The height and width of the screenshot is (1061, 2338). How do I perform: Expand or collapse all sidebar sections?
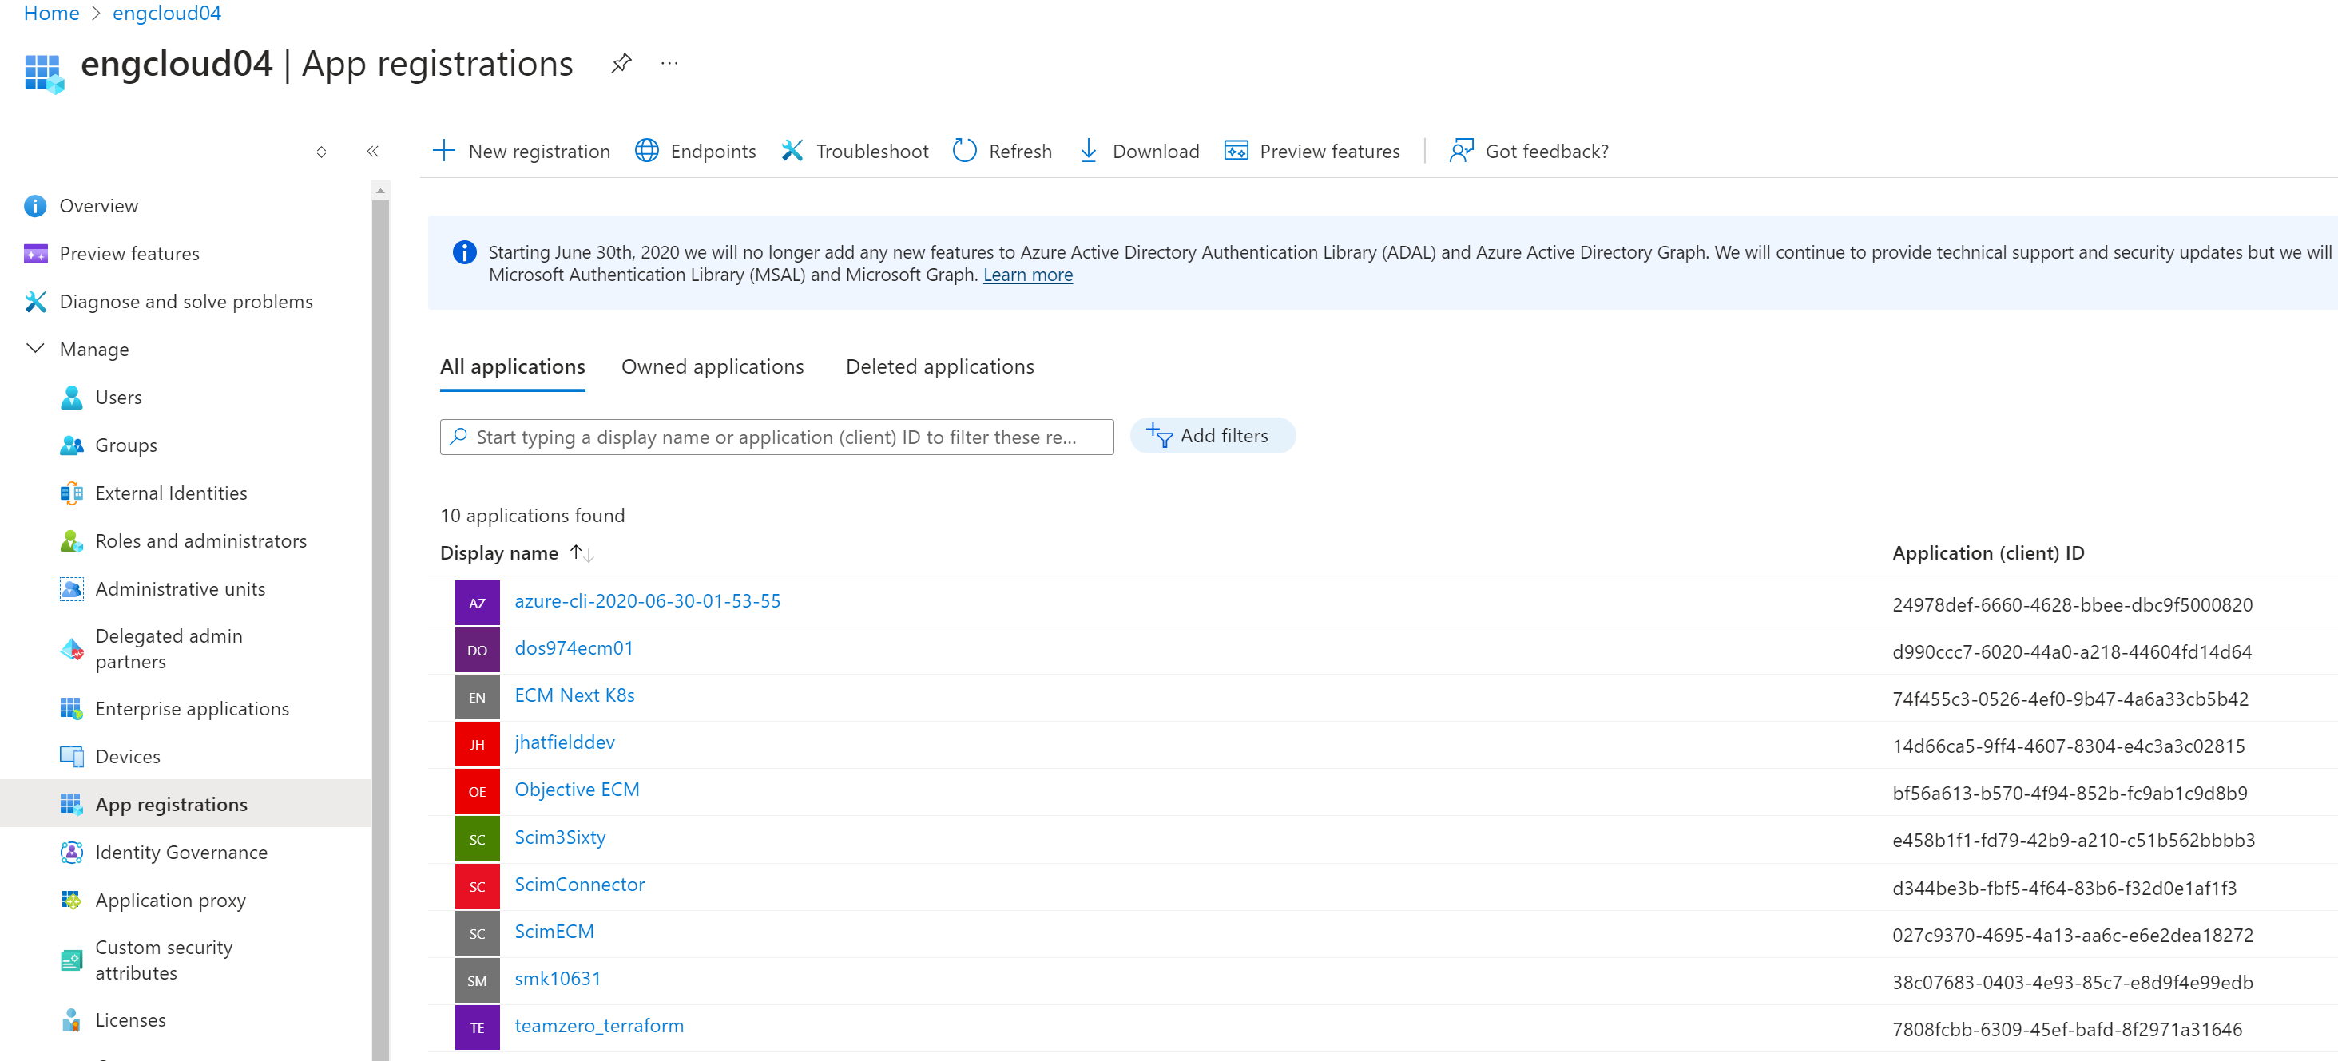(321, 152)
